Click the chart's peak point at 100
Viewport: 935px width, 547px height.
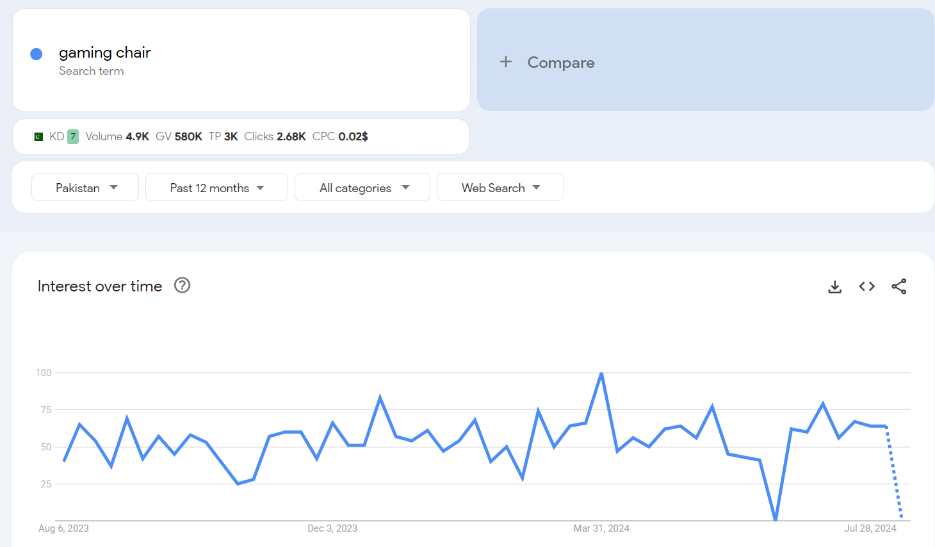[x=601, y=373]
